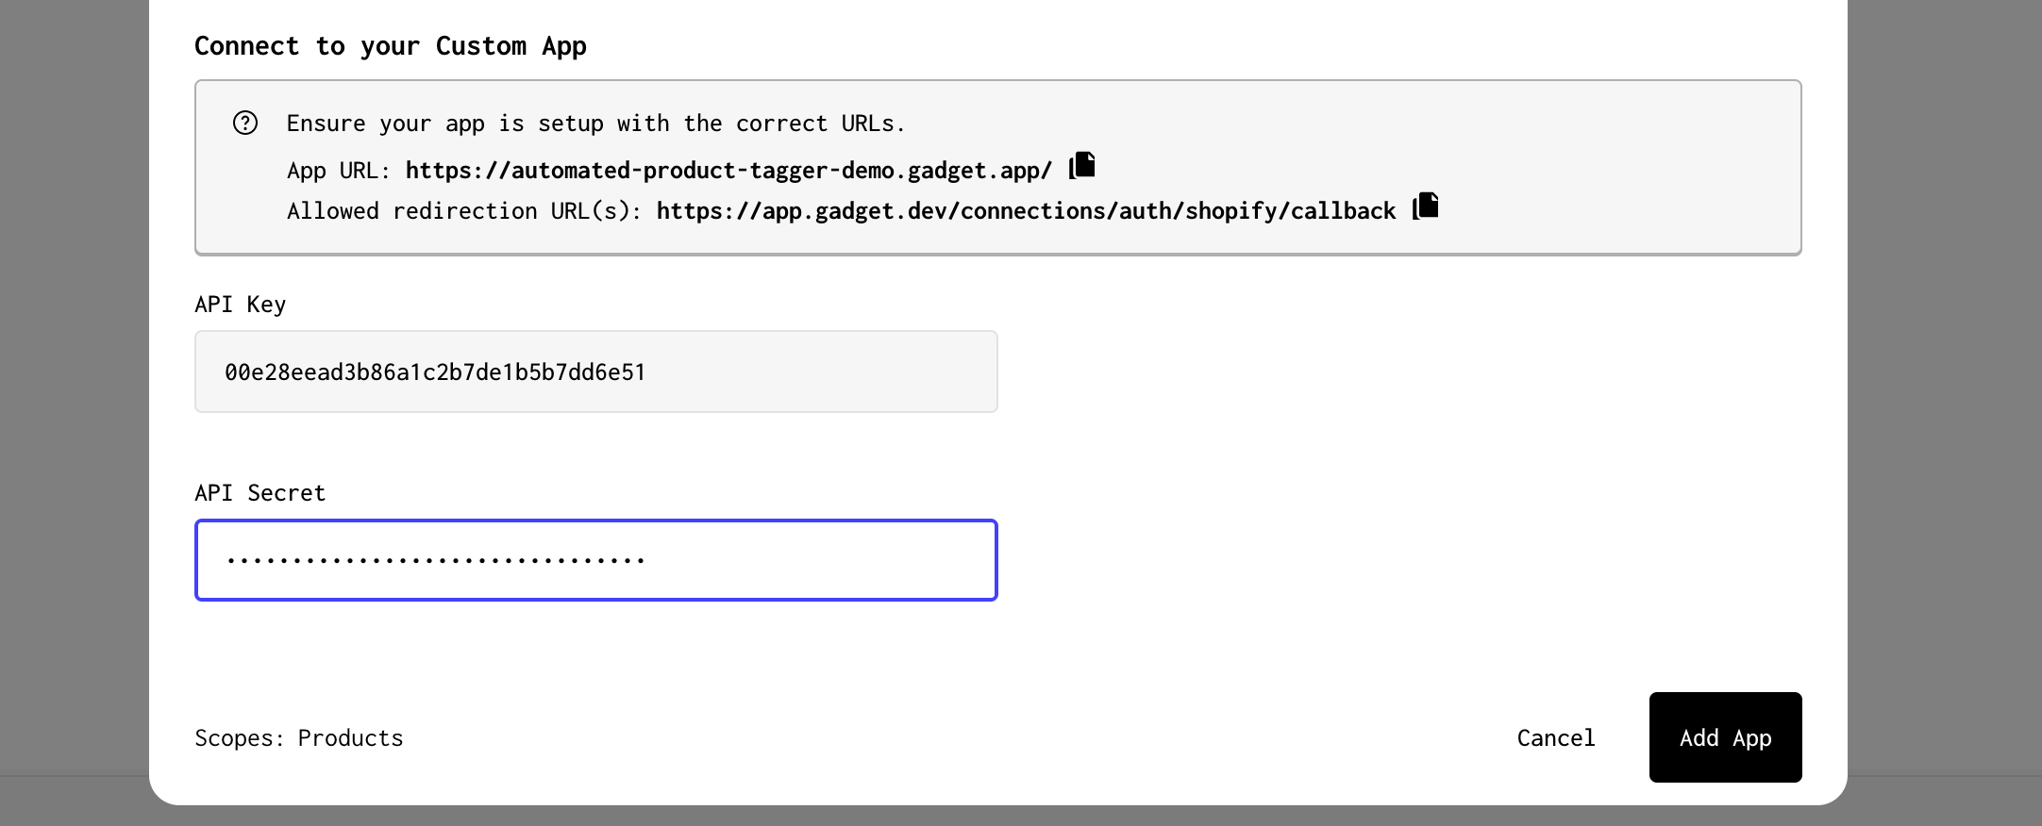
Task: Click the "API Key" field label
Action: click(x=240, y=305)
